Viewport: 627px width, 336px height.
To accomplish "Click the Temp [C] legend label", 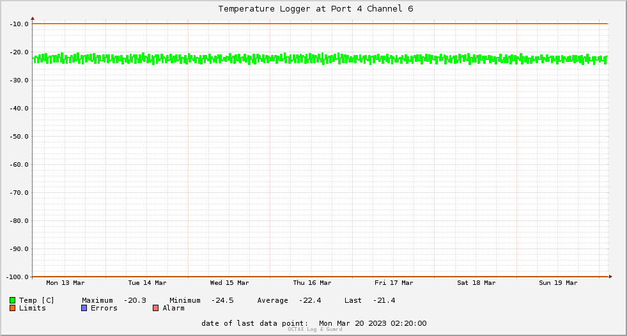I will (36, 300).
